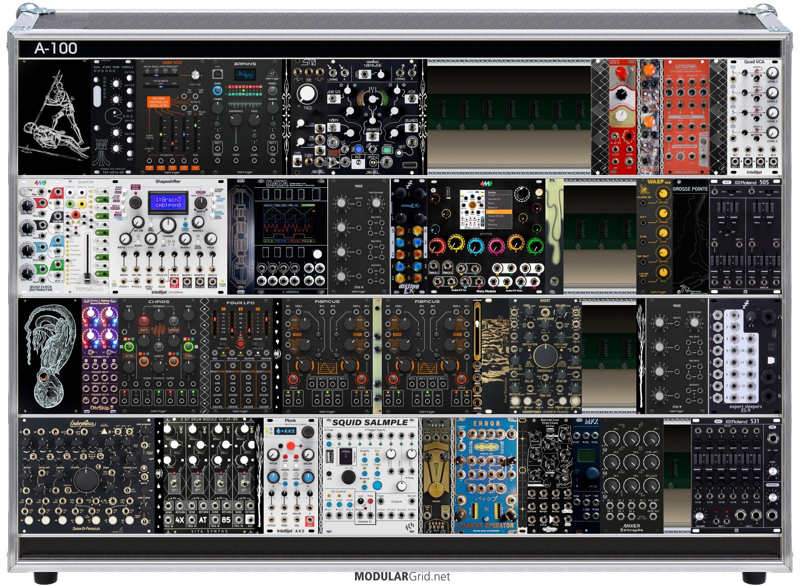805x586 pixels.
Task: Click the large center knob on Queen of Pentacles
Action: point(86,480)
